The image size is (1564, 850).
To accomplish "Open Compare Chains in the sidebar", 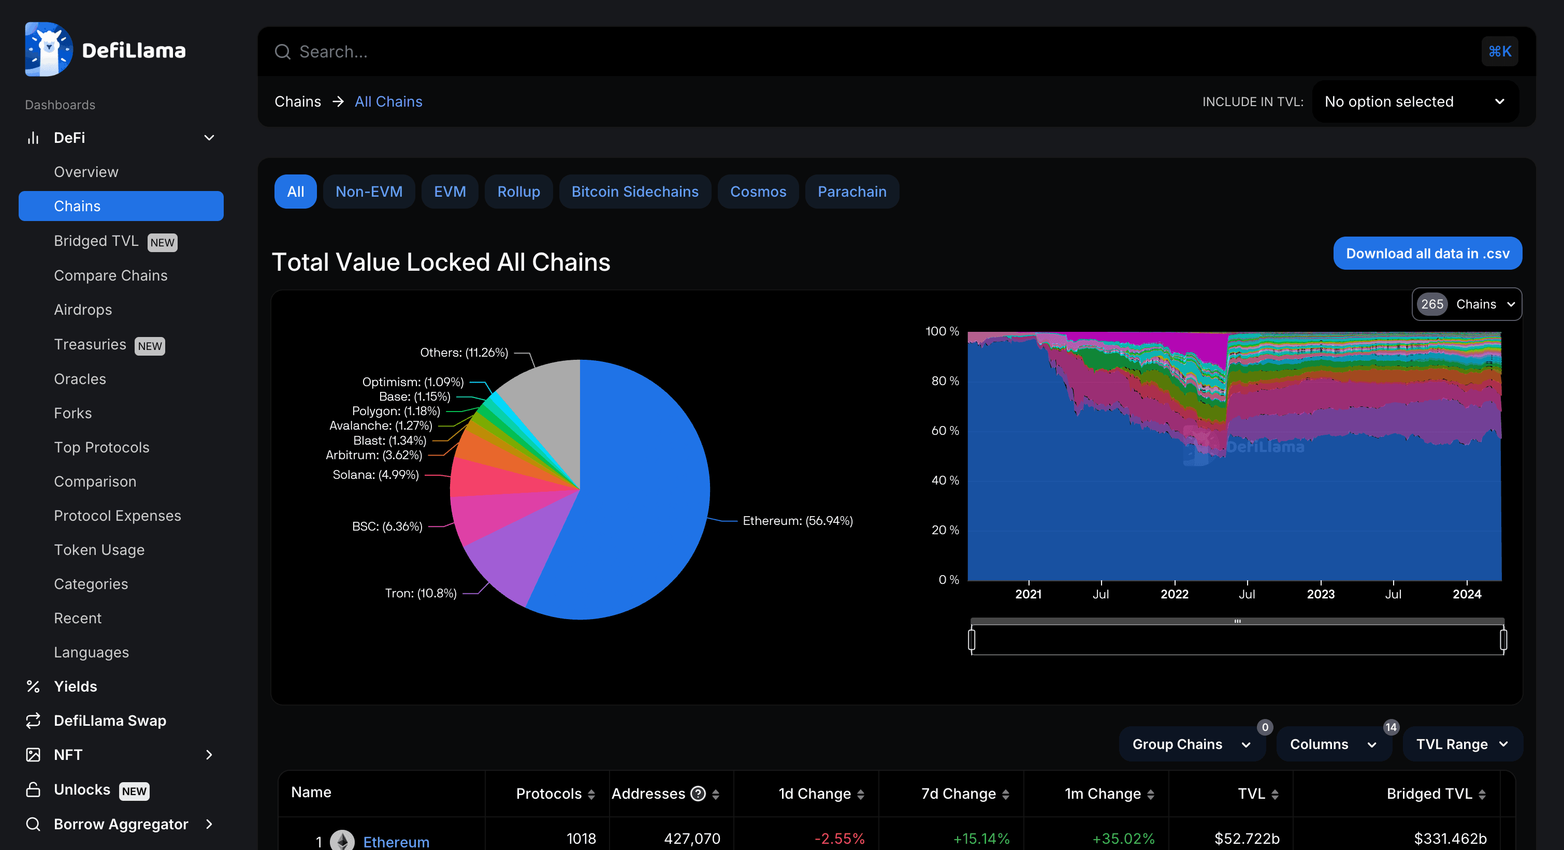I will pyautogui.click(x=110, y=275).
